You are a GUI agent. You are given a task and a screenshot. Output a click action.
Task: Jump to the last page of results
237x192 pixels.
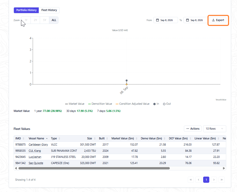point(222,180)
